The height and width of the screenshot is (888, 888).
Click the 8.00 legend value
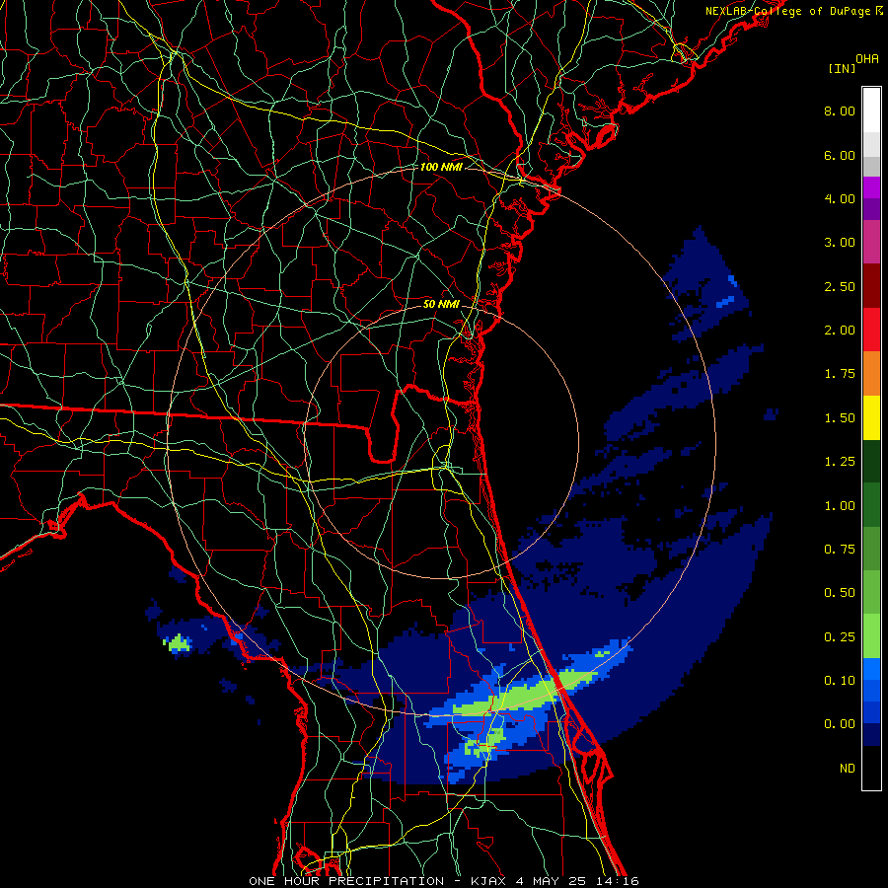840,111
